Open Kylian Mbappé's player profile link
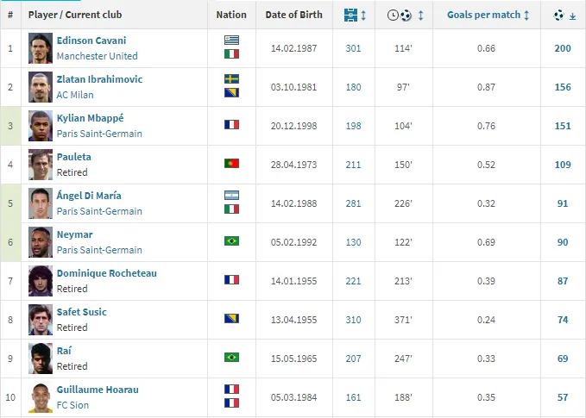 [x=89, y=118]
